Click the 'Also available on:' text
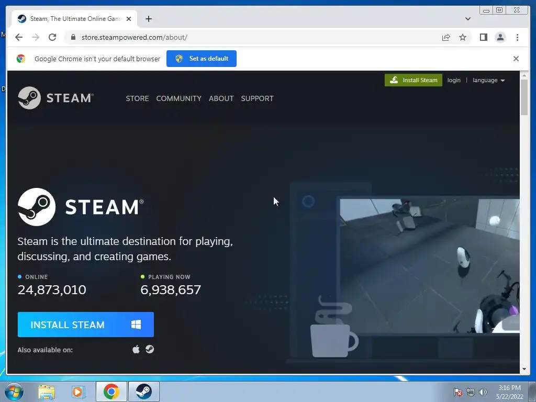Viewport: 536px width, 402px height. (45, 350)
